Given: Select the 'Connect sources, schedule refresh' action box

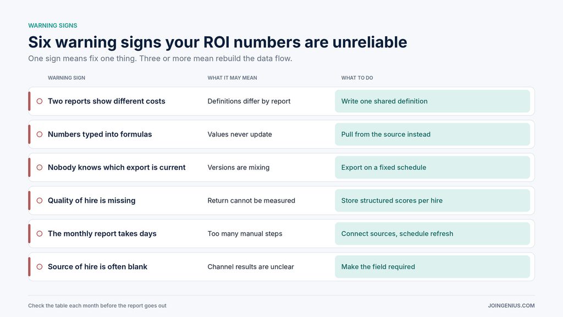Looking at the screenshot, I should [432, 233].
